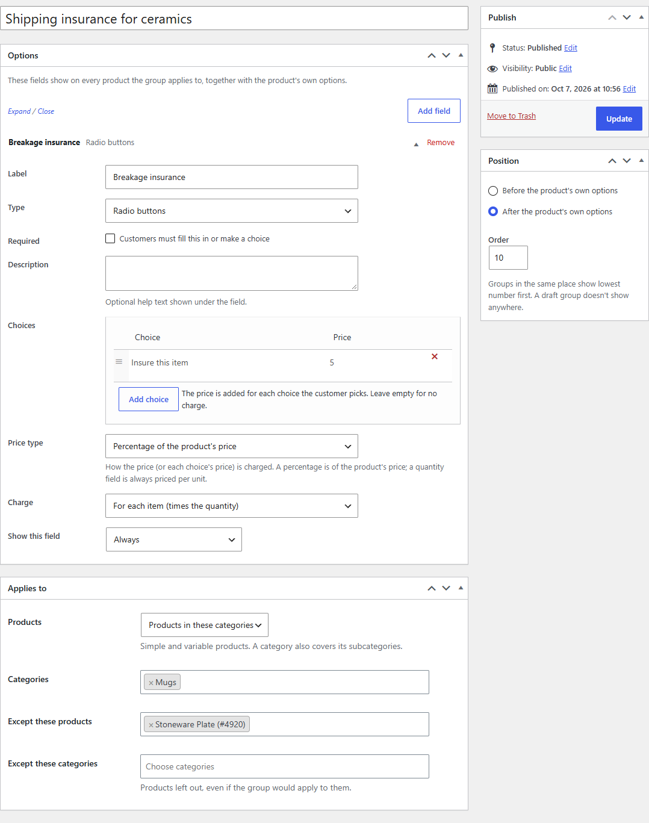Open the Products scope dropdown
649x823 pixels.
(x=205, y=625)
